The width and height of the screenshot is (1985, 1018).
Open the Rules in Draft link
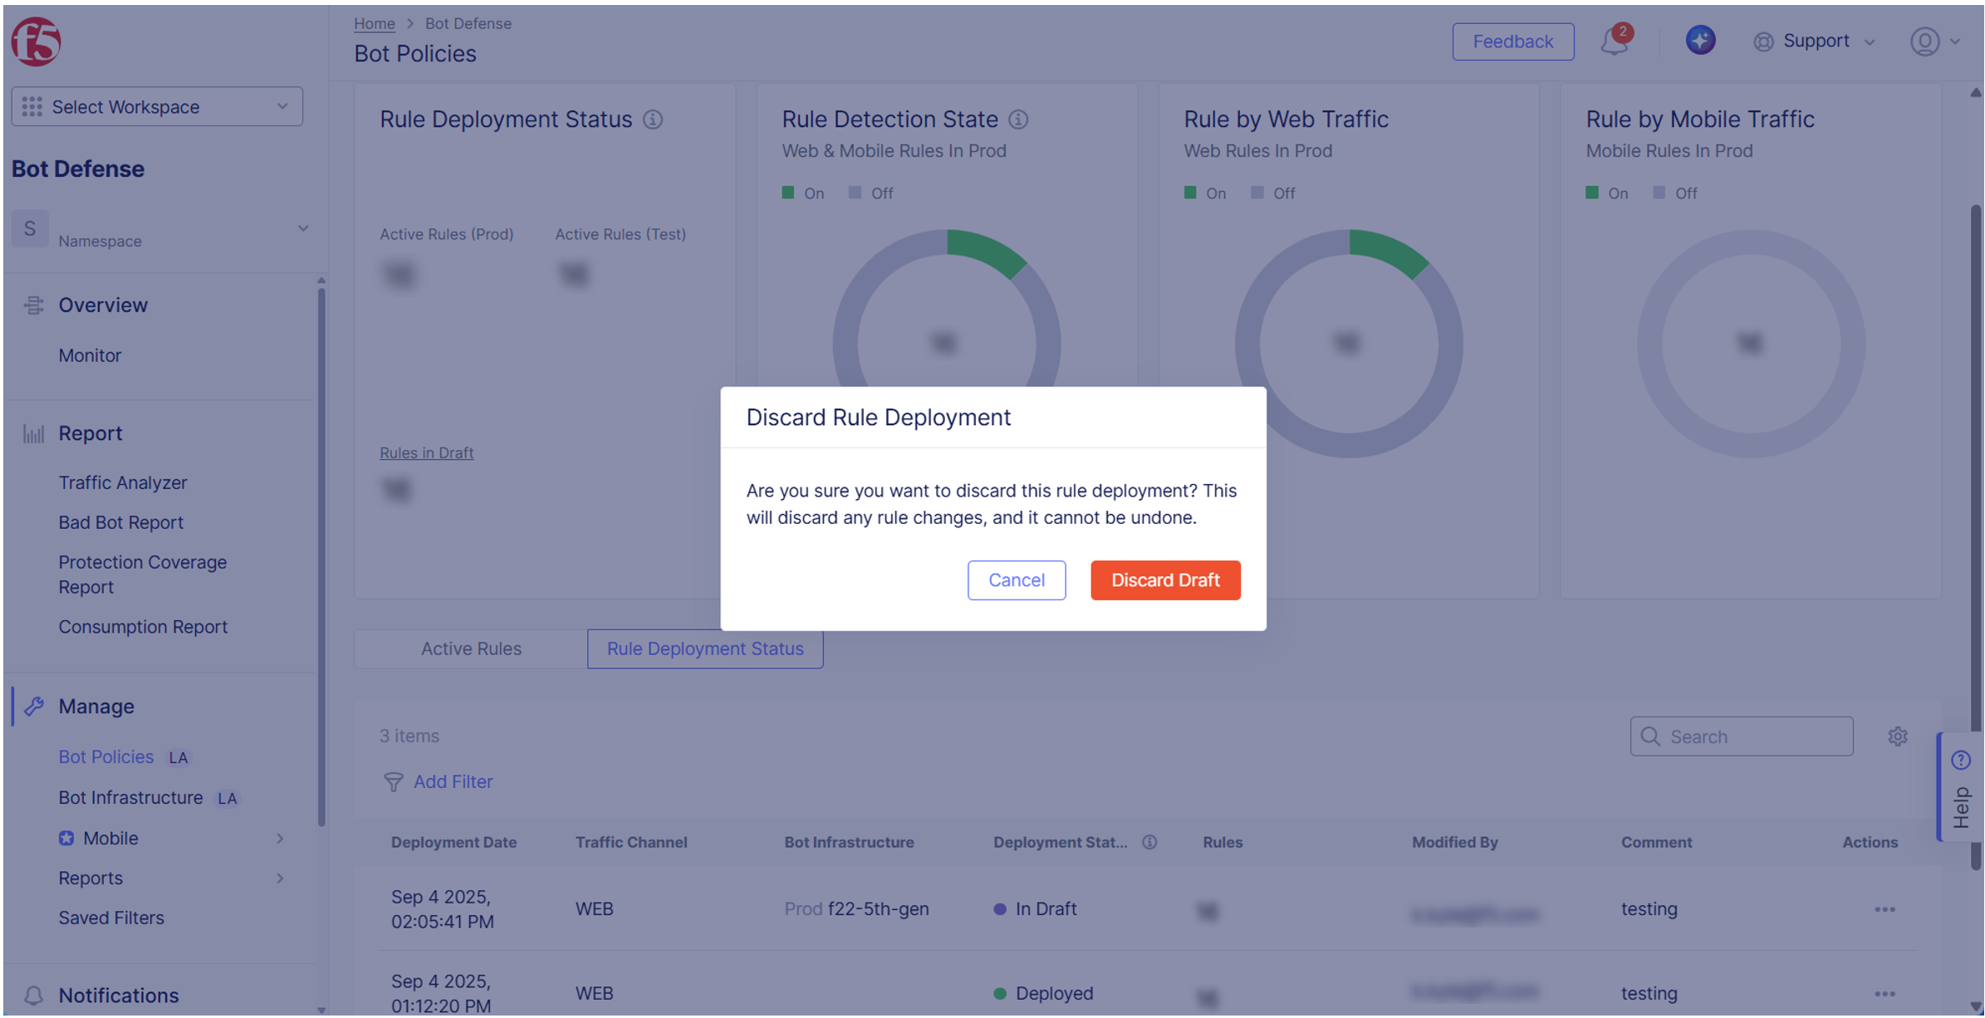coord(426,453)
